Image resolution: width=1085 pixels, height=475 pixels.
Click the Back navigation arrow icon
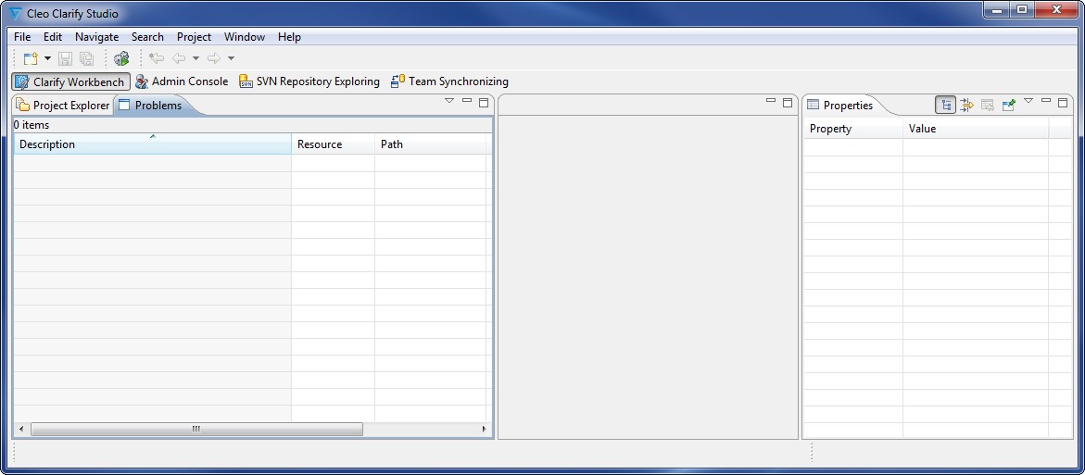pyautogui.click(x=179, y=58)
